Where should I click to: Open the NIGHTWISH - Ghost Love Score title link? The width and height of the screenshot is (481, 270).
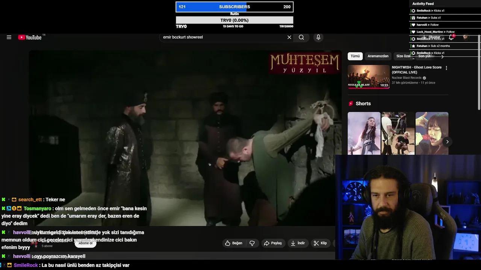[417, 70]
